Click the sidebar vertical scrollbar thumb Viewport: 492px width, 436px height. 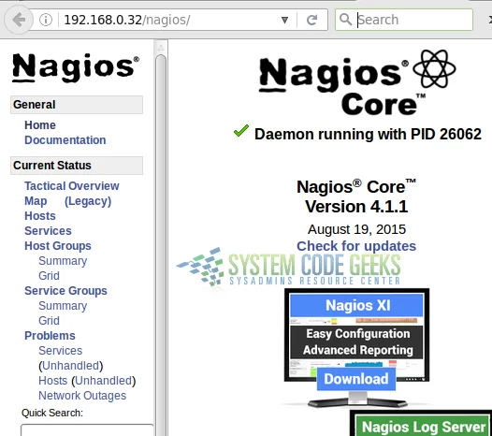click(x=161, y=245)
